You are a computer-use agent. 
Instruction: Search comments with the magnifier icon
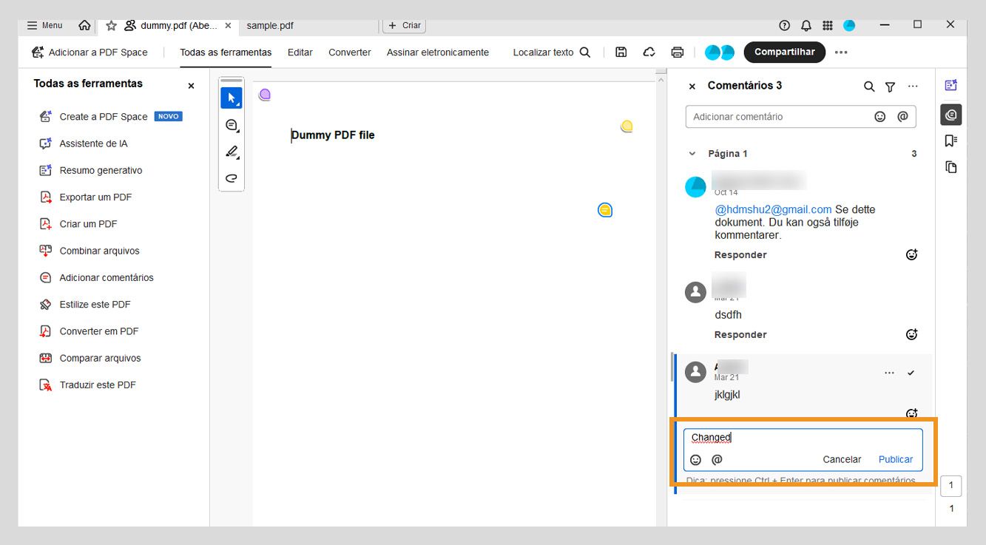coord(869,87)
